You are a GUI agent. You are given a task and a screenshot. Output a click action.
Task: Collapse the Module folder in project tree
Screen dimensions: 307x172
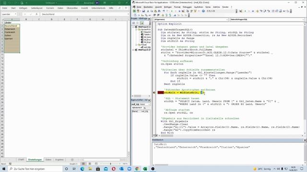coord(136,44)
